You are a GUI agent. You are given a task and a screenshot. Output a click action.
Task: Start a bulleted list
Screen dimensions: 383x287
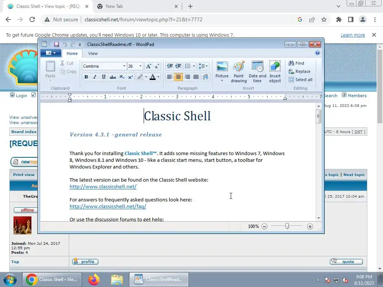[x=188, y=66]
